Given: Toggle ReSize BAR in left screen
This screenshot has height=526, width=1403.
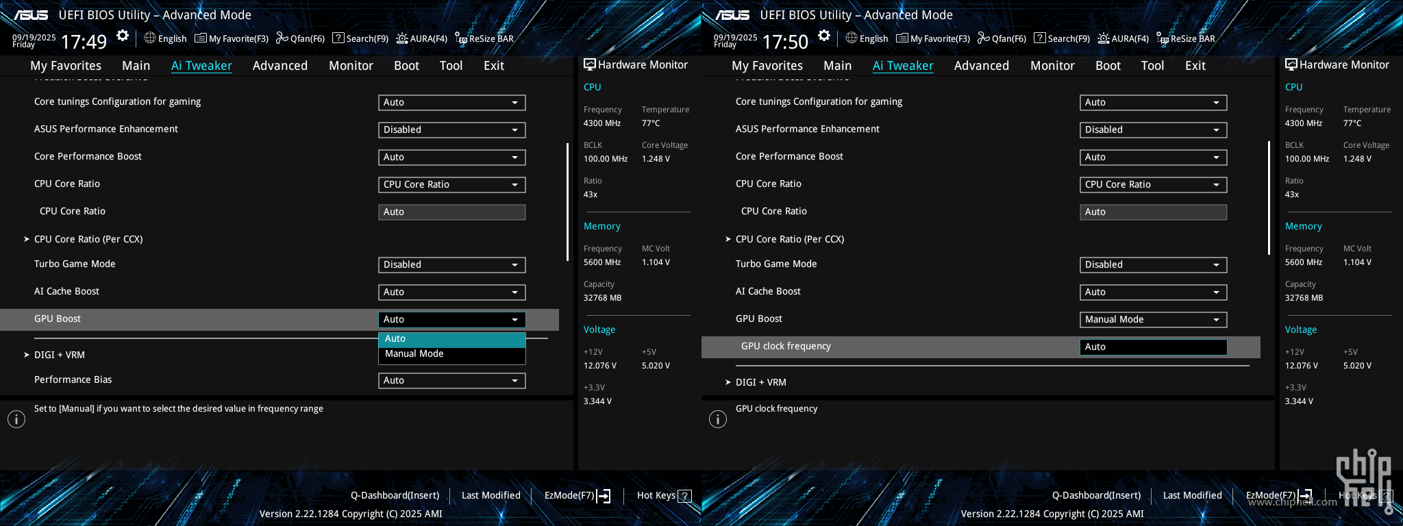Looking at the screenshot, I should pyautogui.click(x=484, y=39).
